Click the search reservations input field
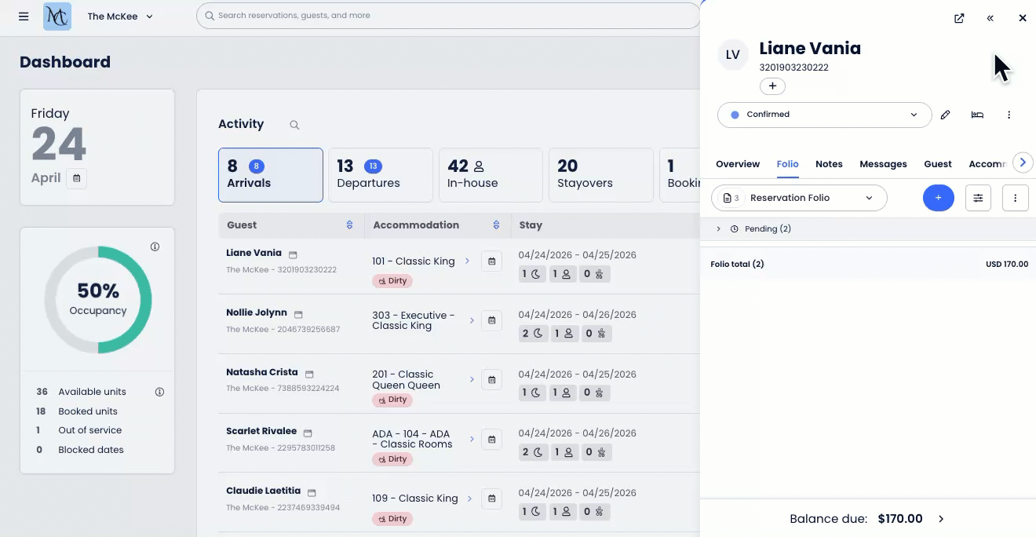Image resolution: width=1036 pixels, height=537 pixels. click(x=447, y=16)
